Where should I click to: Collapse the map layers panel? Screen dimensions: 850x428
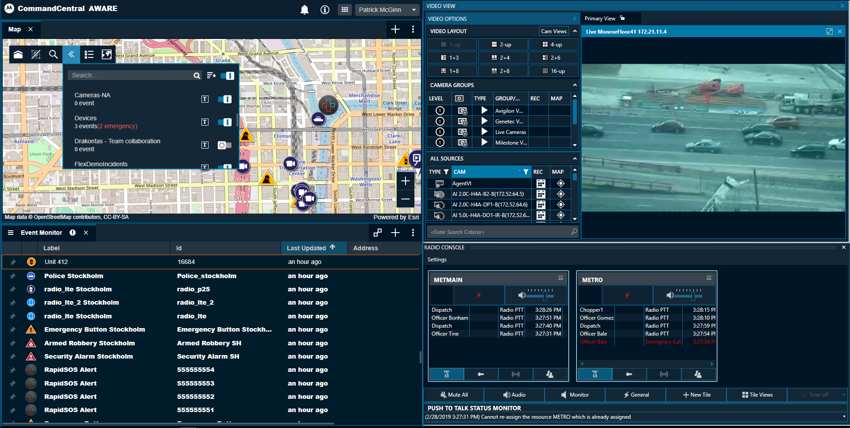click(71, 54)
